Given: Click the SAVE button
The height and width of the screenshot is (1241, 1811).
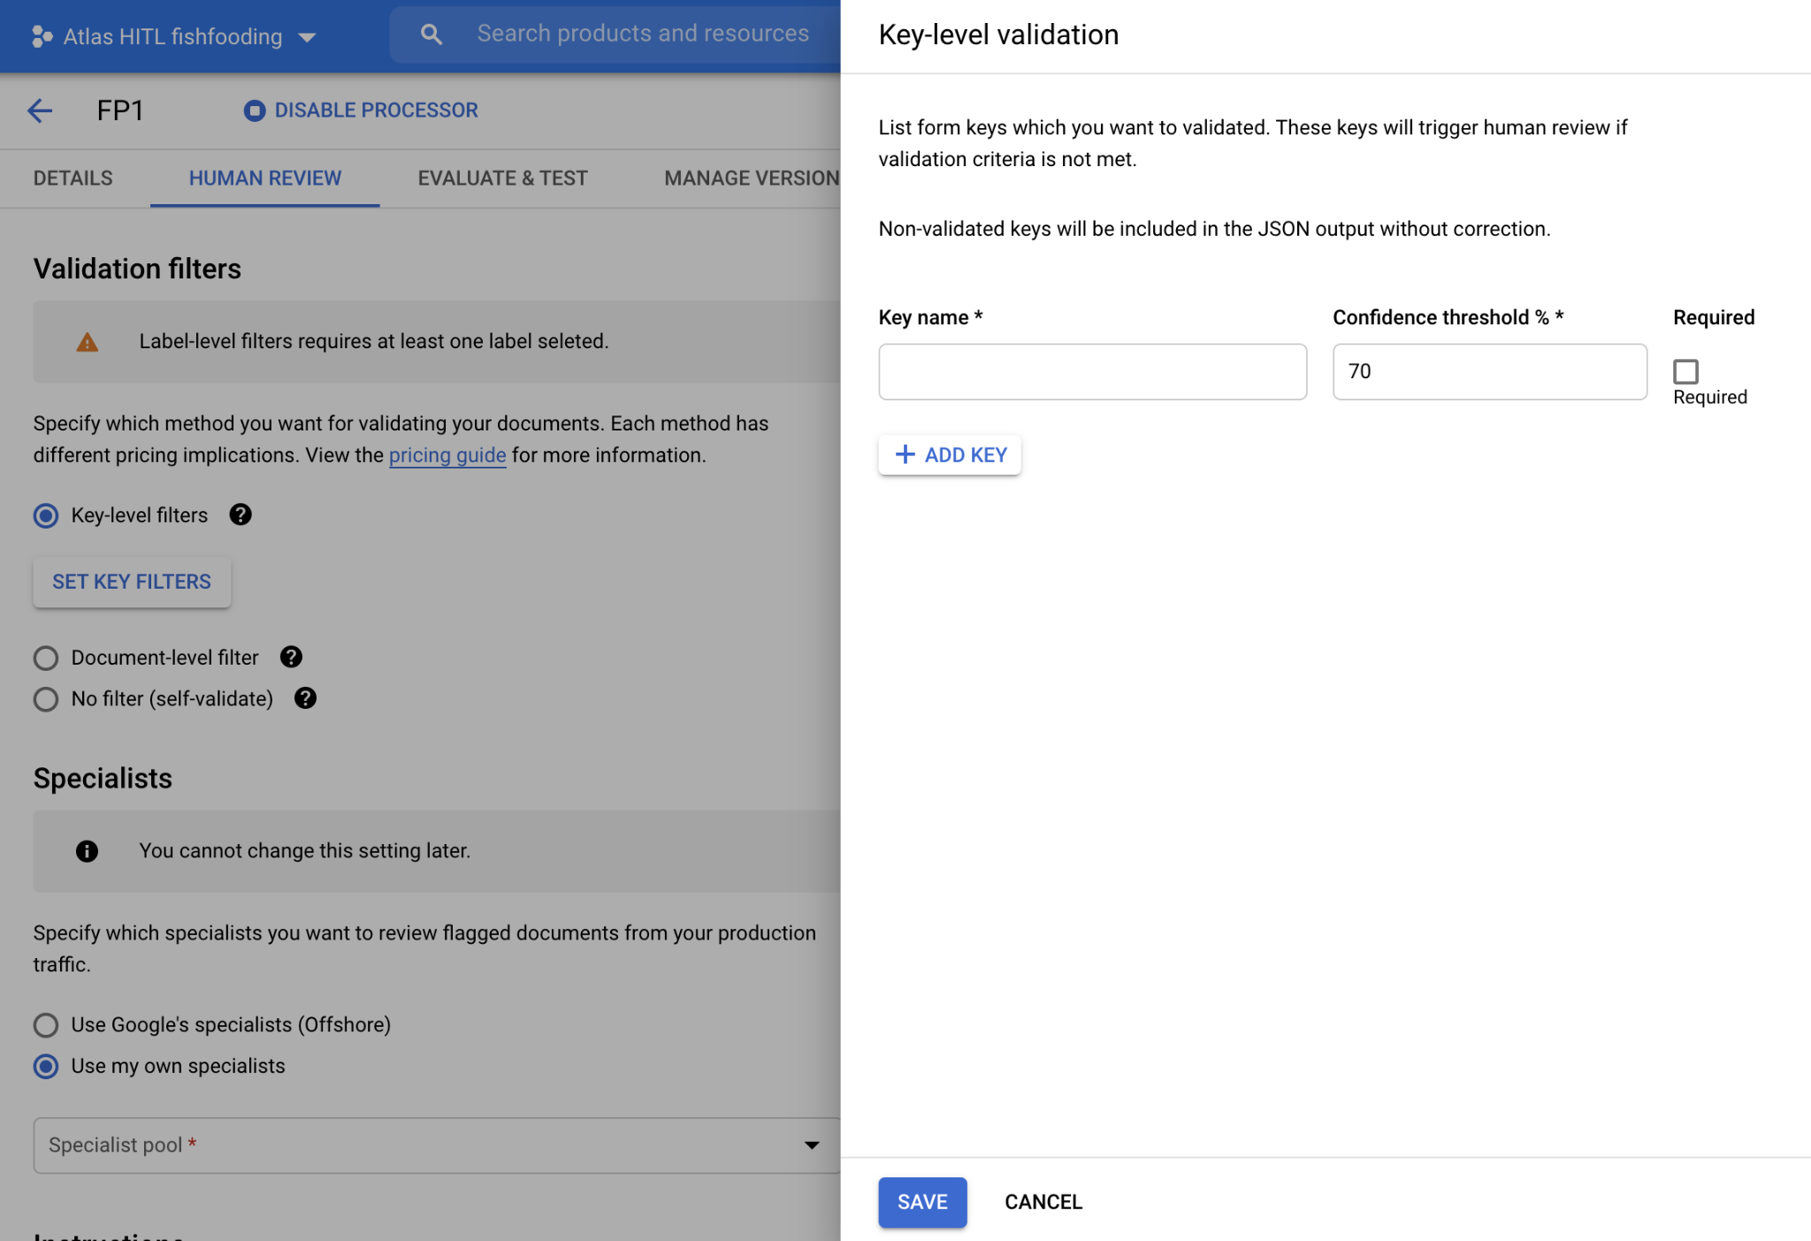Looking at the screenshot, I should point(922,1201).
